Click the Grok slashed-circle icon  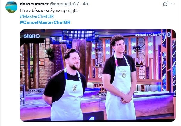coord(165,4)
